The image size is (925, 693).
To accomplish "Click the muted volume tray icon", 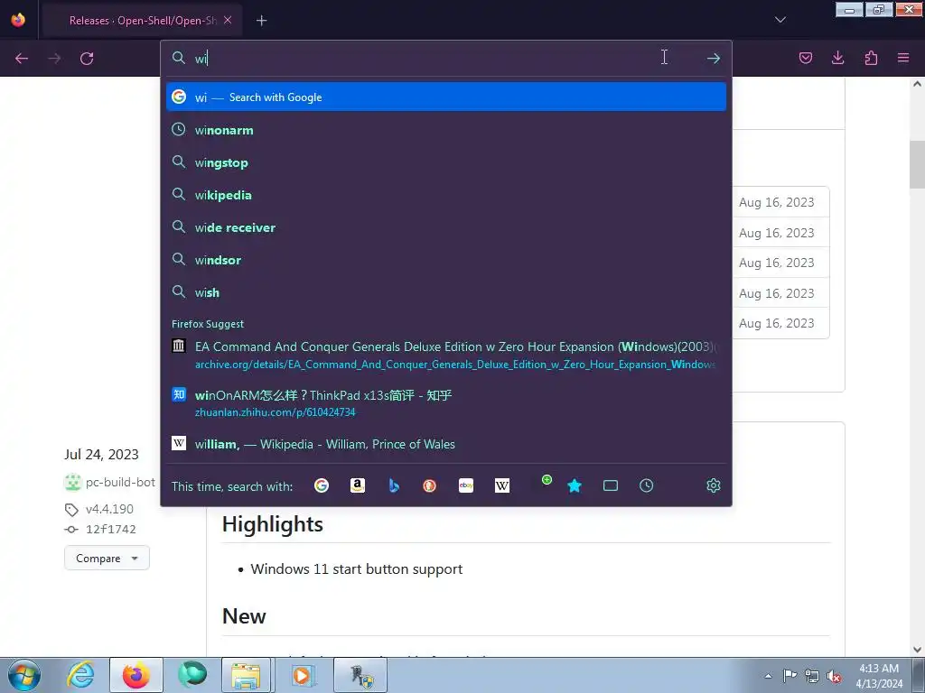I will 834,676.
